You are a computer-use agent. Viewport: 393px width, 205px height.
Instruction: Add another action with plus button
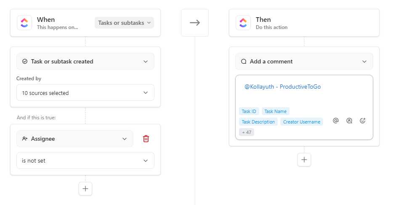[304, 160]
